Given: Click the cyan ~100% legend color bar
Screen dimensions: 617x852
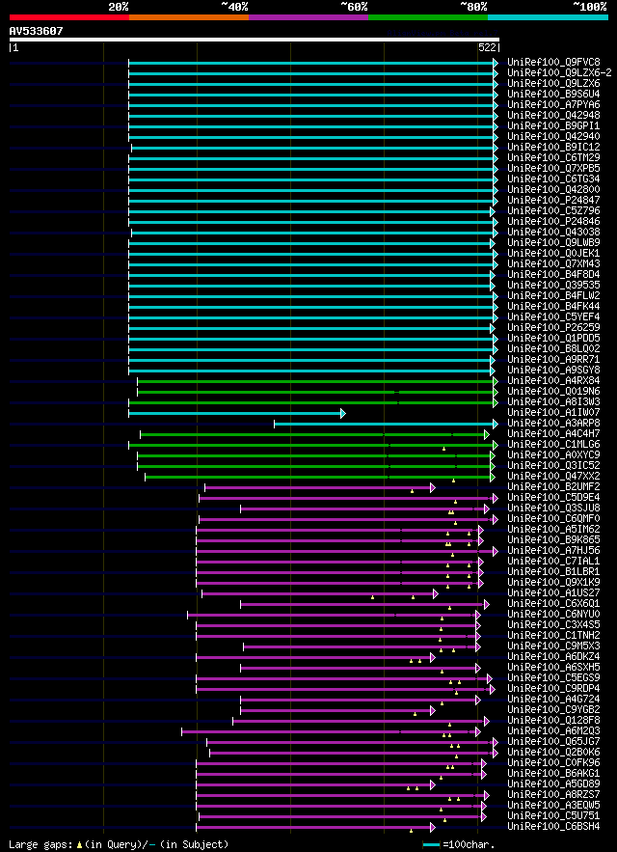Looking at the screenshot, I should tap(548, 16).
